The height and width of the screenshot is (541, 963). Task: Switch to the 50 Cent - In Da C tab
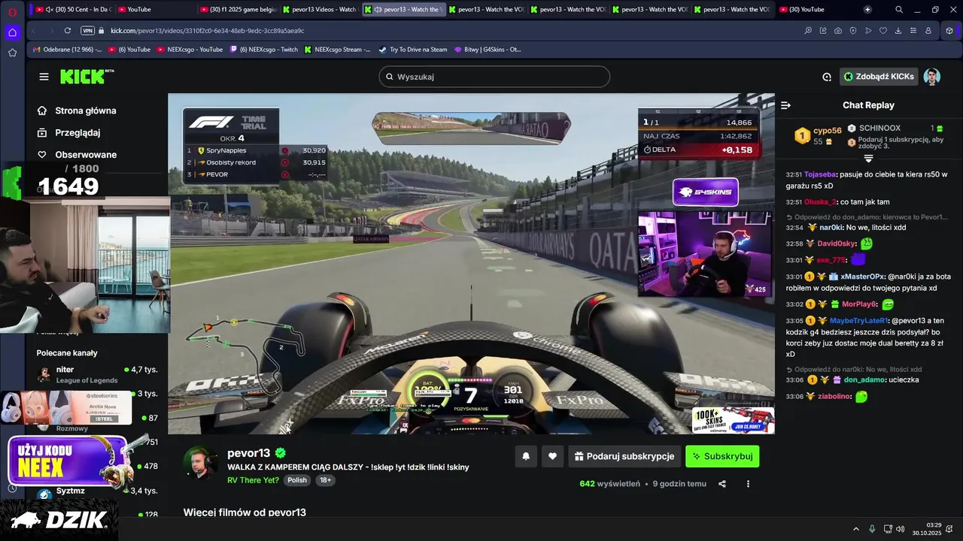73,10
